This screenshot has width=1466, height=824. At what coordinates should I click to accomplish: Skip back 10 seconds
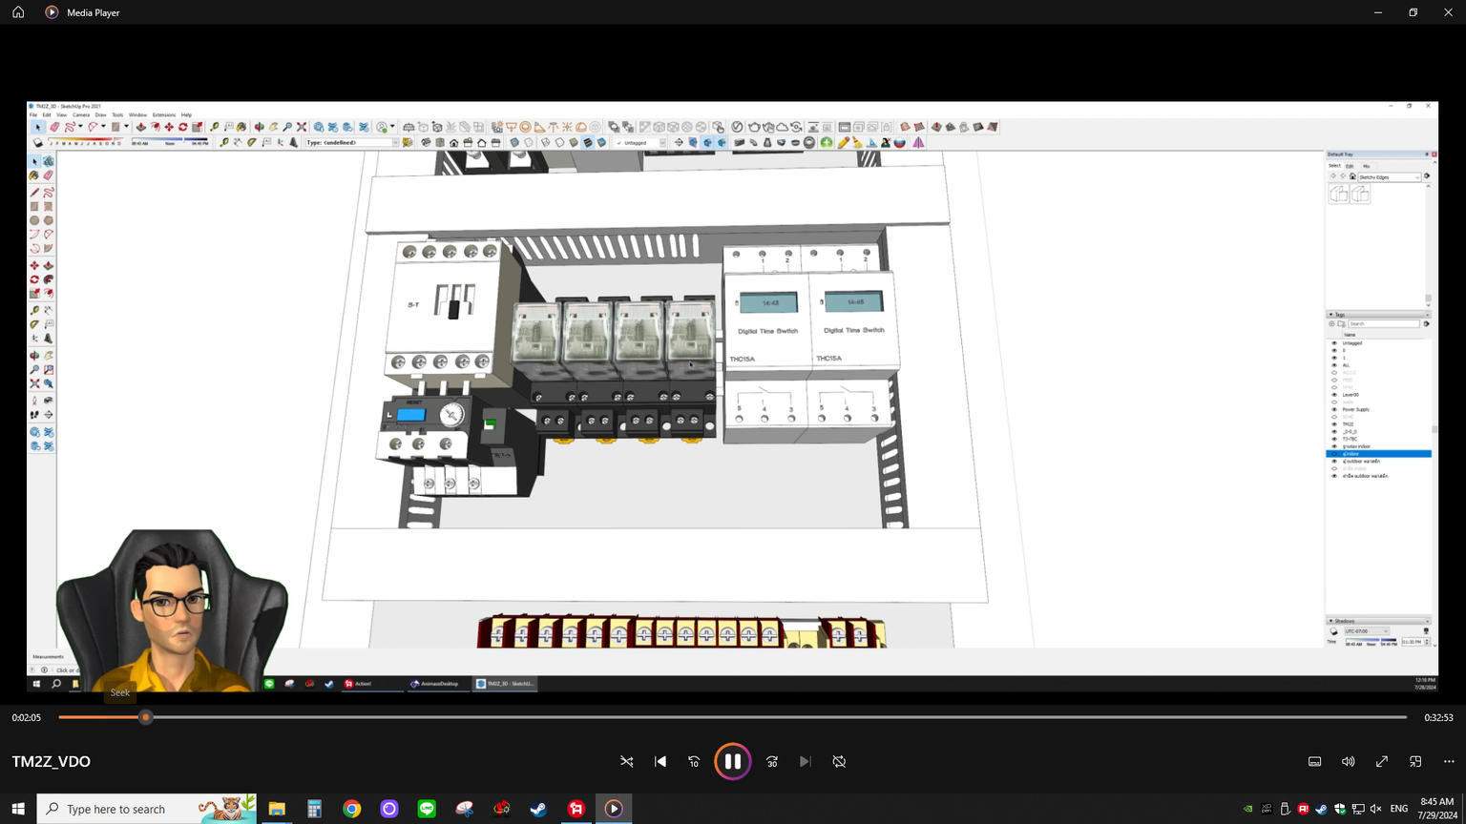click(x=694, y=761)
